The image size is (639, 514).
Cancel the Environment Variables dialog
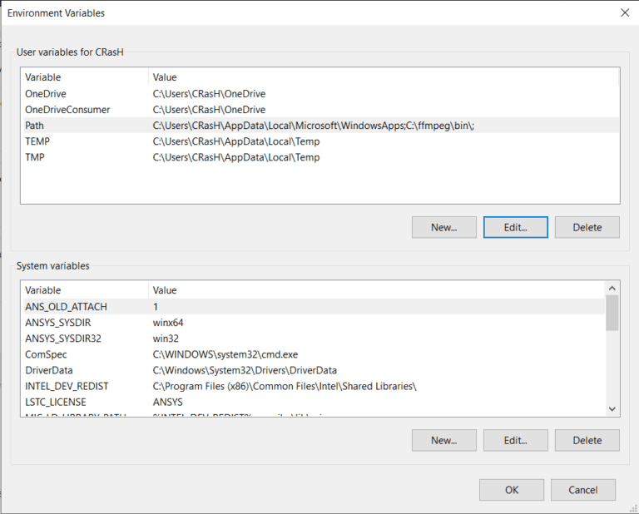click(x=582, y=490)
